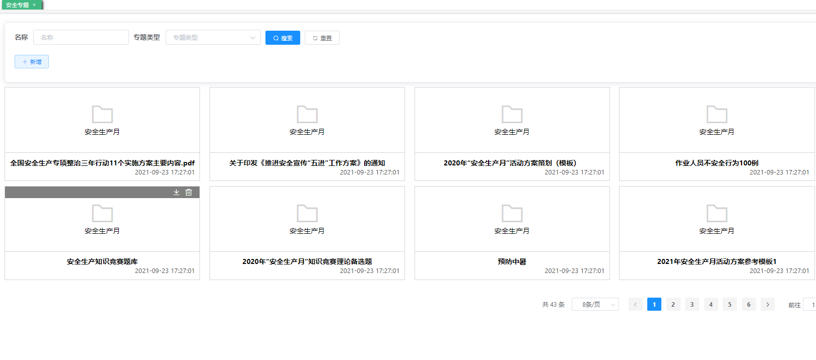Go to next page arrow
This screenshot has height=360, width=816.
point(768,304)
